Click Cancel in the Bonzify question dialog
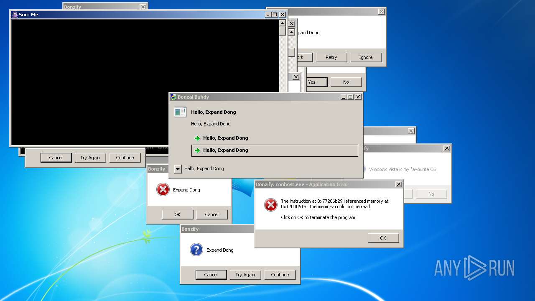Image resolution: width=535 pixels, height=301 pixels. point(211,275)
